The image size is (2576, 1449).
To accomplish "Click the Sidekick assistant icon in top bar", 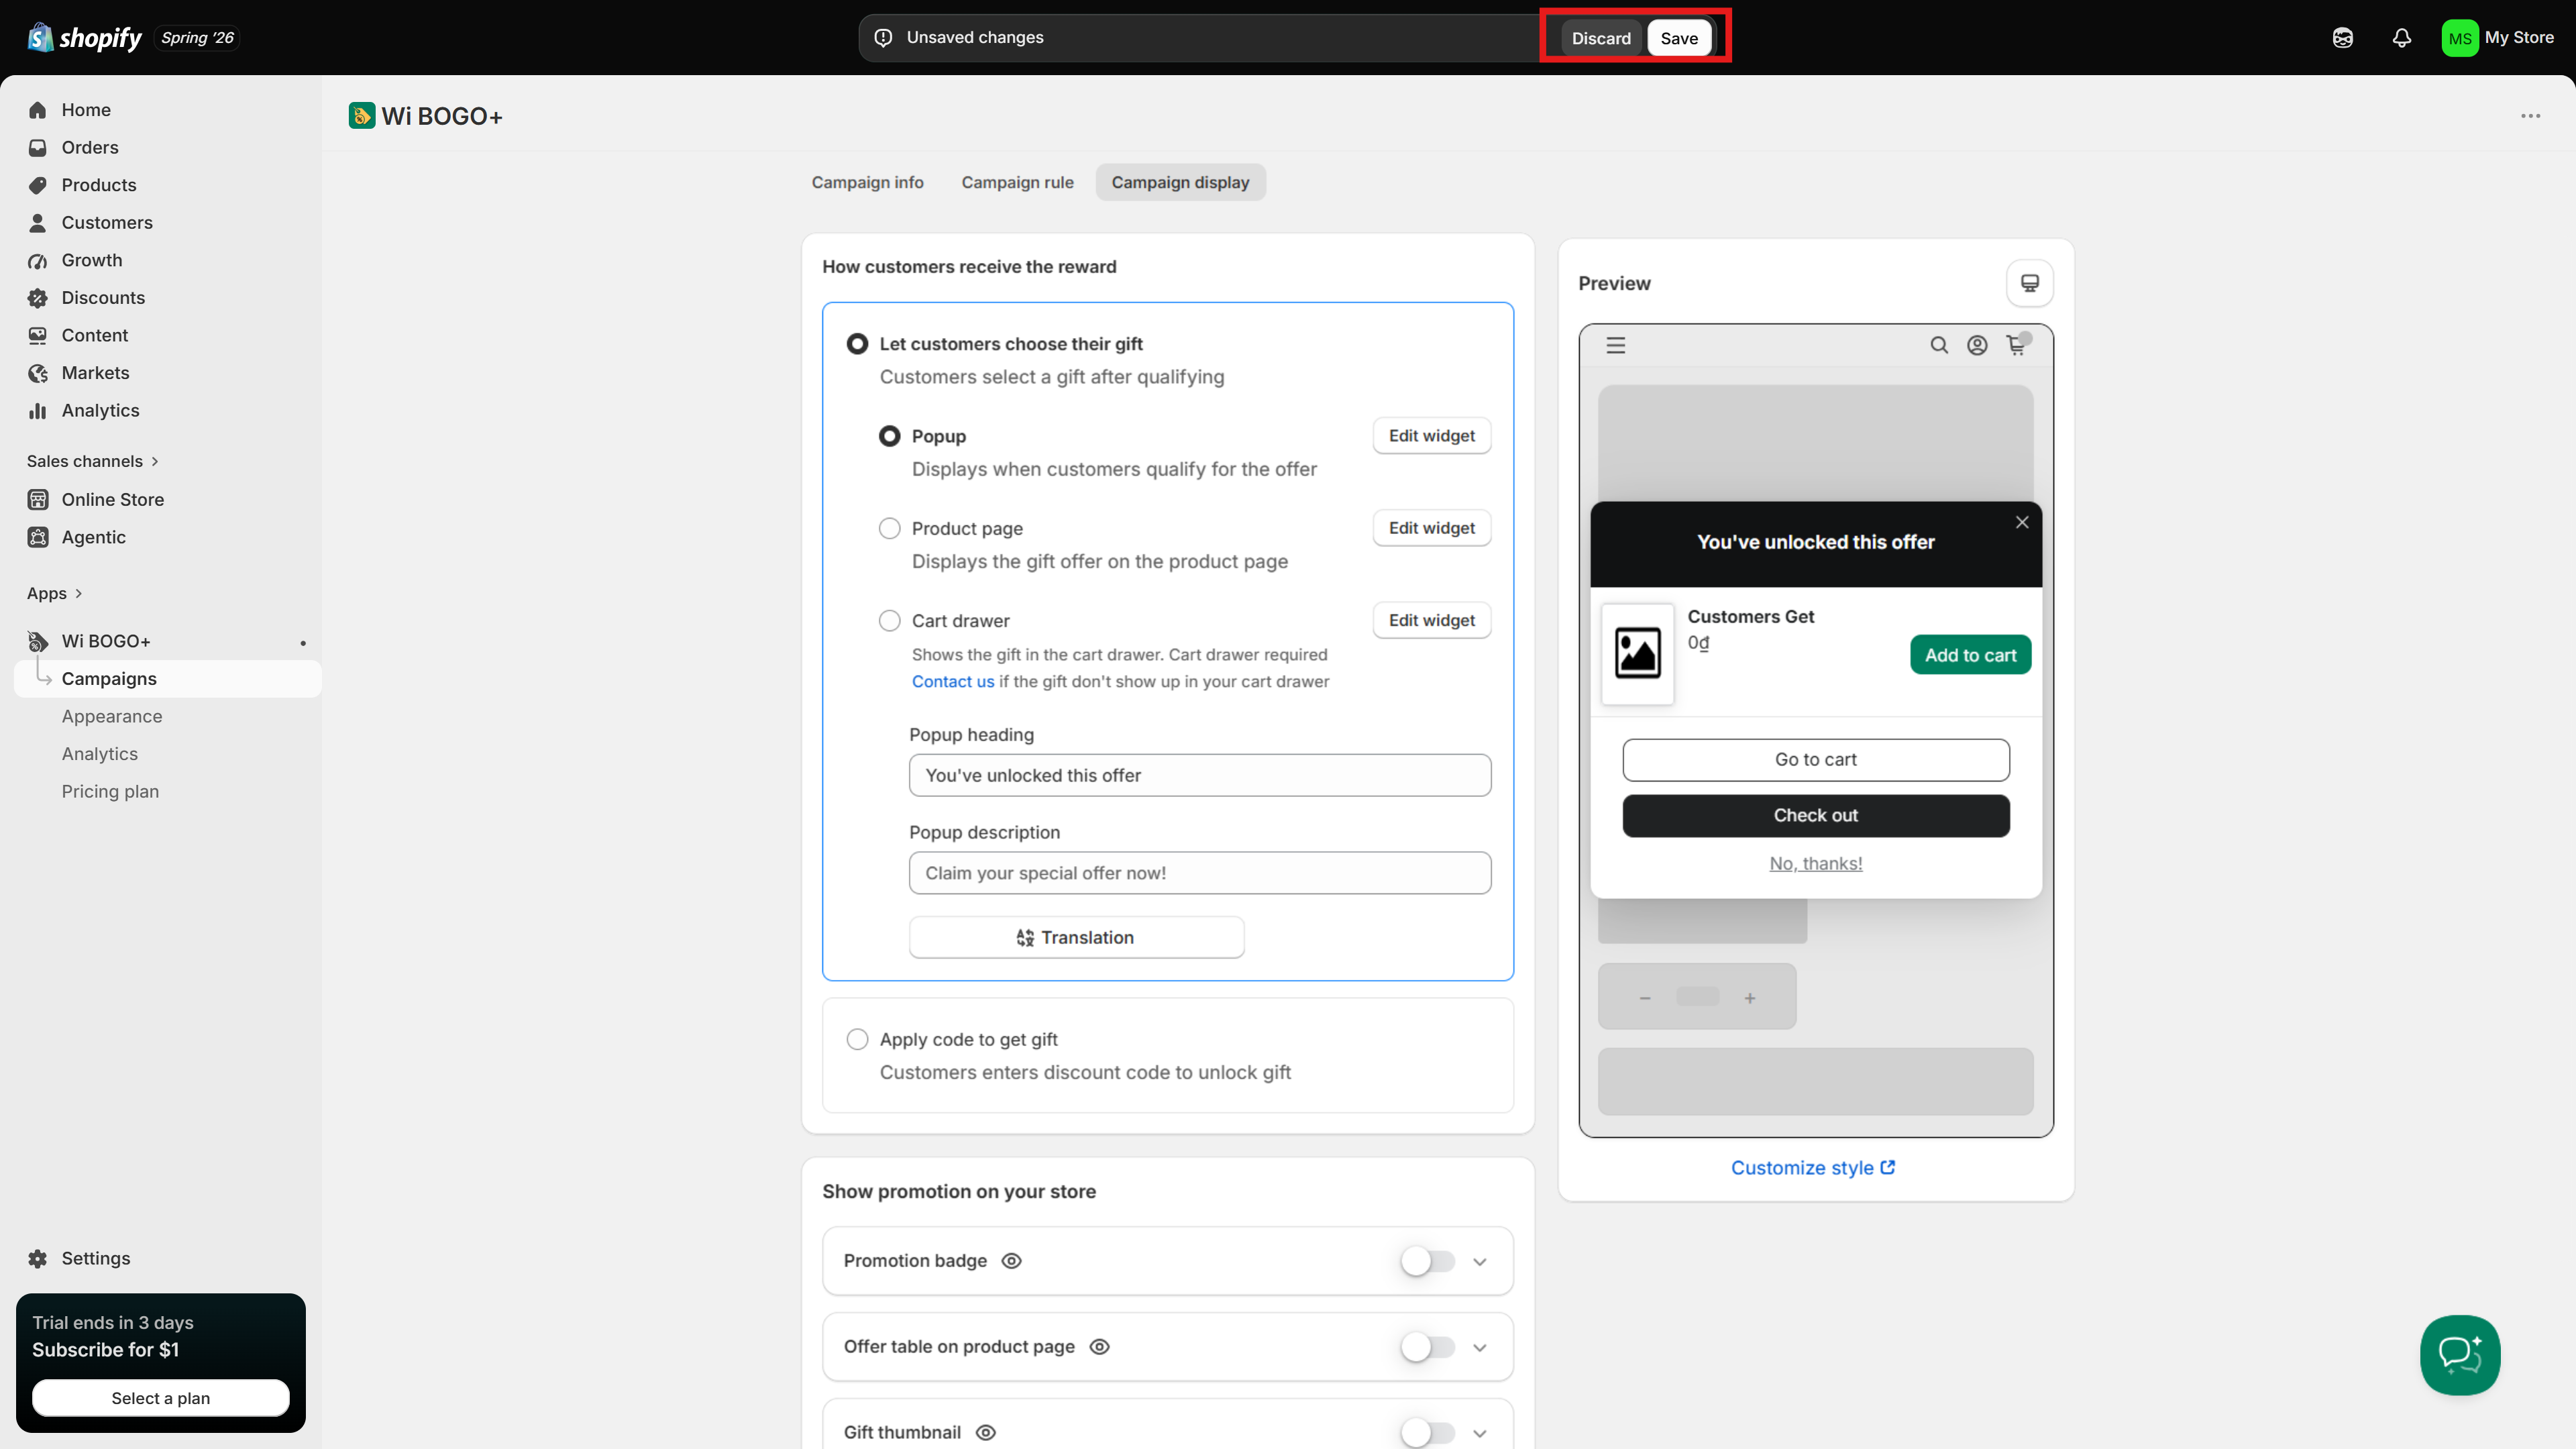I will tap(2343, 38).
